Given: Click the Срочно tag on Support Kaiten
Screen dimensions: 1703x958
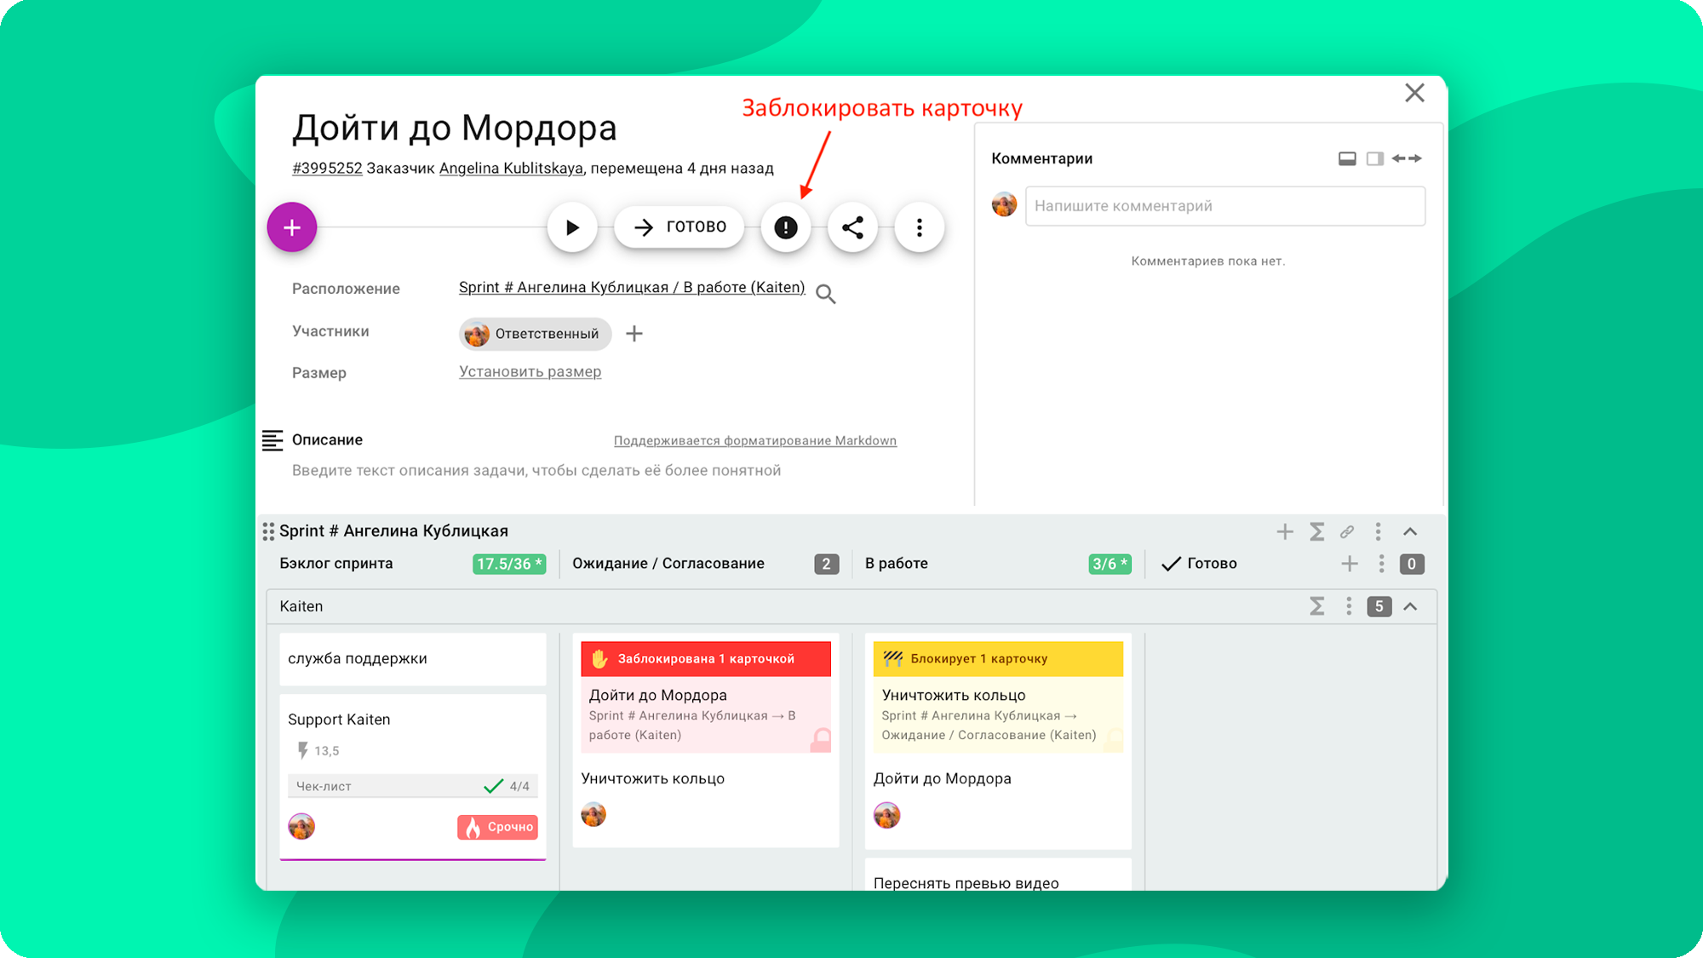Looking at the screenshot, I should 497,827.
